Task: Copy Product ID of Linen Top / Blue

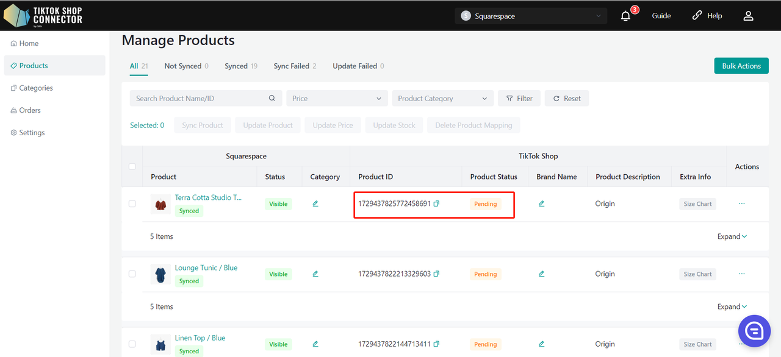Action: [x=436, y=344]
